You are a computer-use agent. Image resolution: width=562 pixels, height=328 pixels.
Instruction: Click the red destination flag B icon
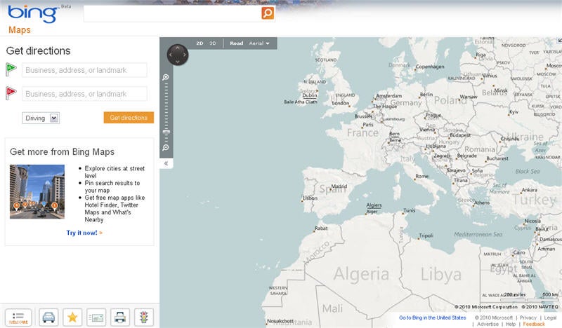coord(11,93)
